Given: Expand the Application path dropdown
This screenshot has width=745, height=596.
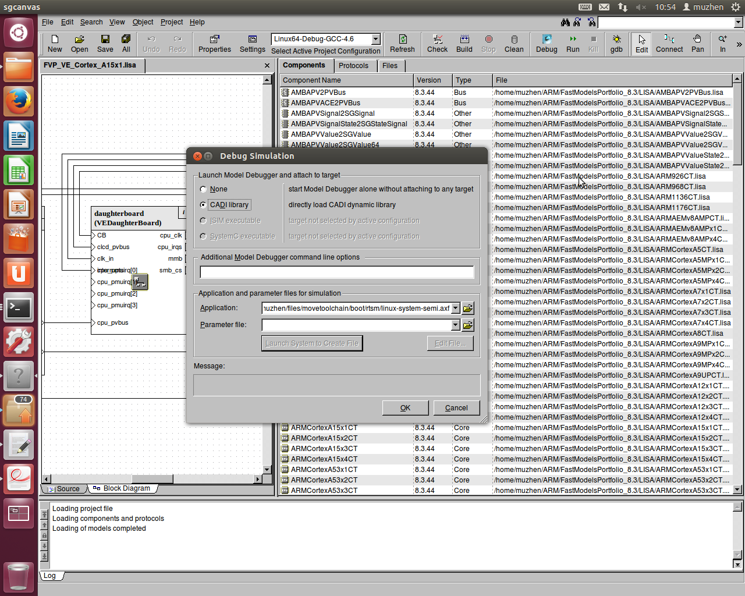Looking at the screenshot, I should pos(456,308).
